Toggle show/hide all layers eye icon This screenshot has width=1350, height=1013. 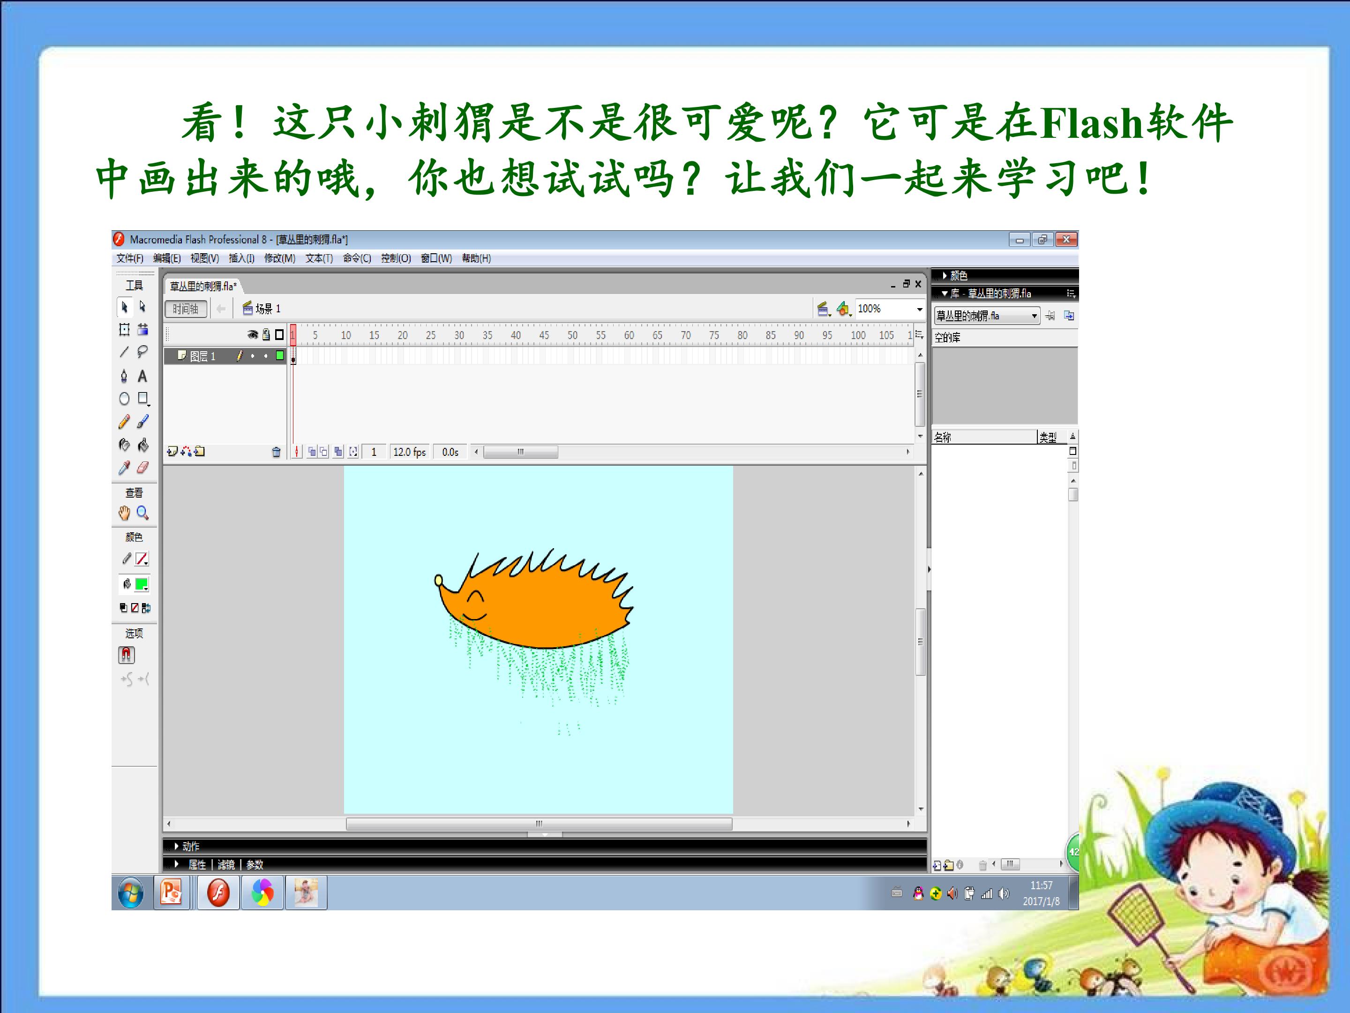coord(253,334)
